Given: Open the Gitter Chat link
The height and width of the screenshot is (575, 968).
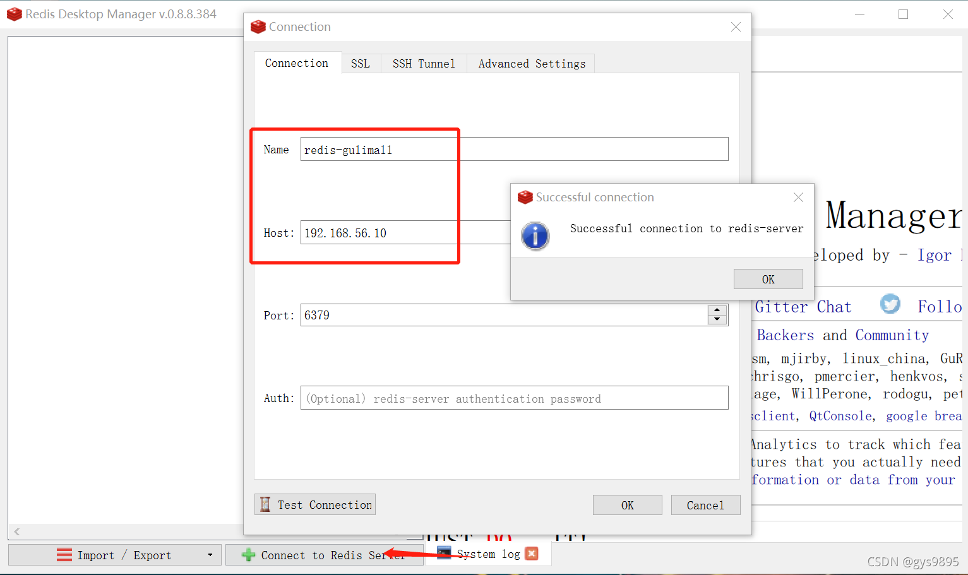Looking at the screenshot, I should click(803, 307).
